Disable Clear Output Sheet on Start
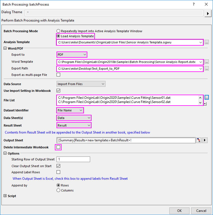Screen dimensions: 213x215 coord(58,166)
